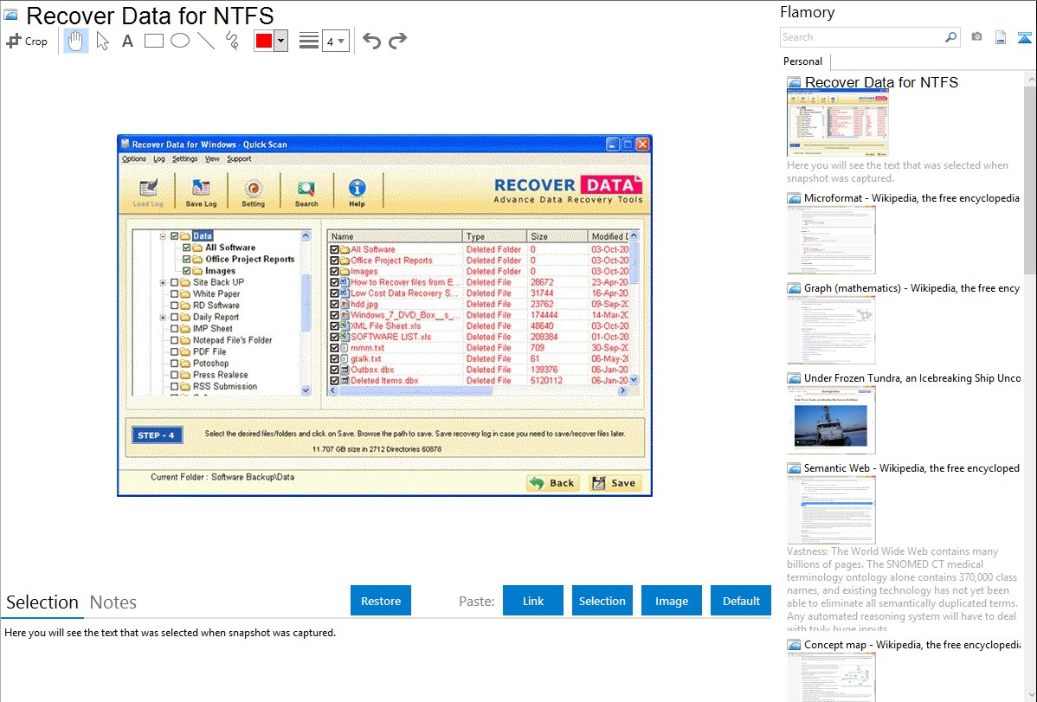Sort by Size column header in snapshot
The image size is (1037, 702).
tap(557, 236)
